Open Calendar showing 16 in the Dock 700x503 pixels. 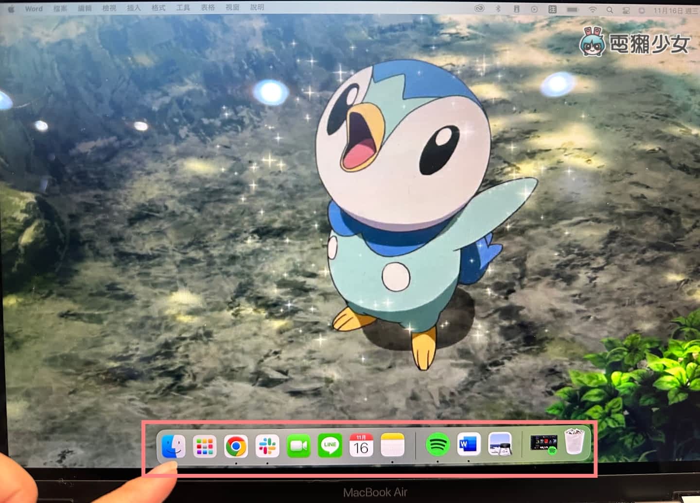[361, 445]
